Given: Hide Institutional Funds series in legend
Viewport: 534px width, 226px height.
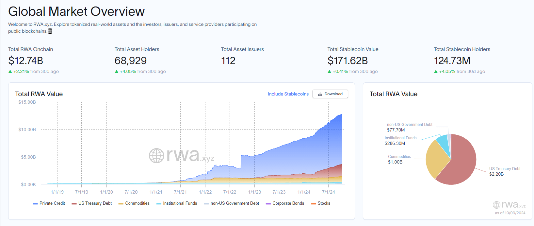Looking at the screenshot, I should (x=177, y=203).
